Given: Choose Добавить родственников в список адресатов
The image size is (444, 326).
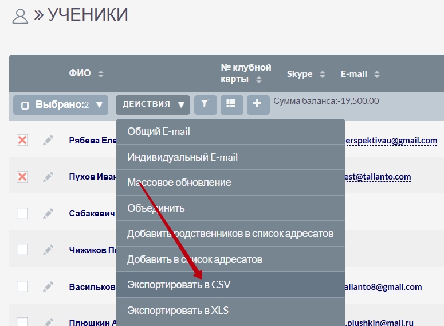Looking at the screenshot, I should coord(230,234).
